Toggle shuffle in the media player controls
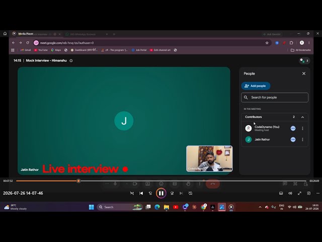Viewport: 322px width, 242px height. 132,193
